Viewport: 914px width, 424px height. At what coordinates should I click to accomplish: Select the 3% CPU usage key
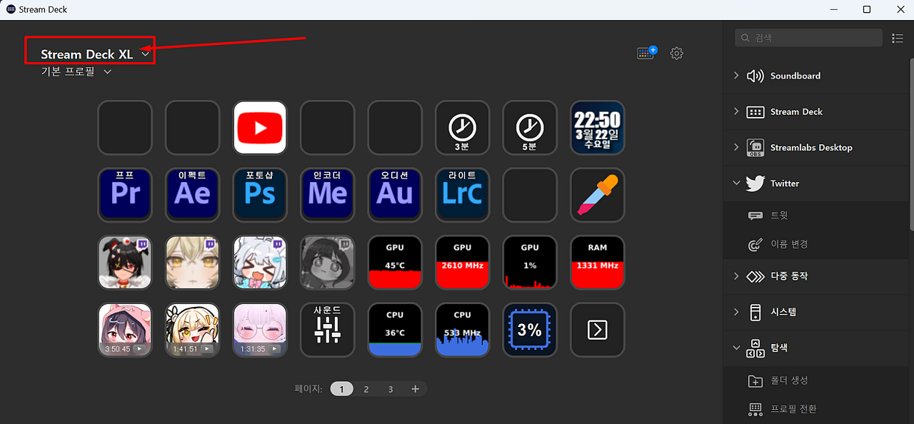[x=529, y=330]
